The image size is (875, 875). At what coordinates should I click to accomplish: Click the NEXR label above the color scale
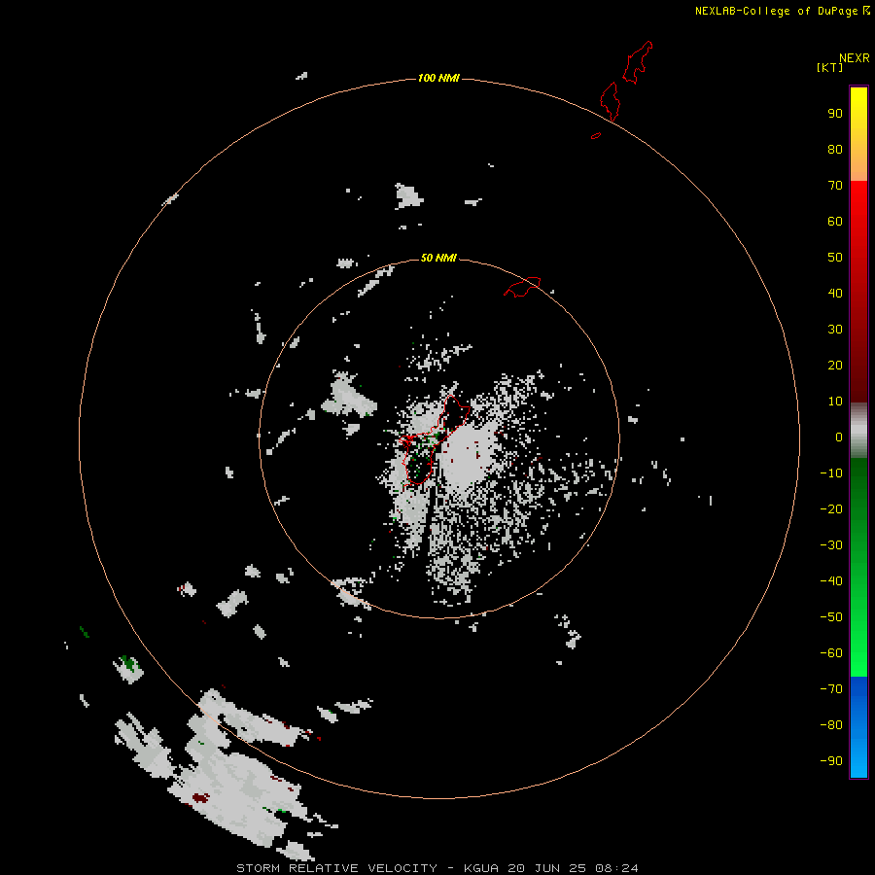tap(855, 58)
